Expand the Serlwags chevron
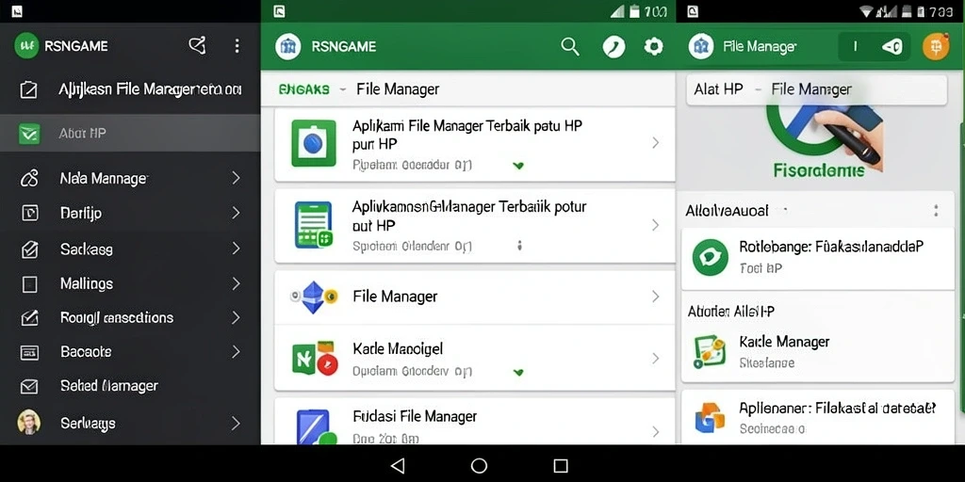Screen dimensions: 965x482 pos(236,423)
